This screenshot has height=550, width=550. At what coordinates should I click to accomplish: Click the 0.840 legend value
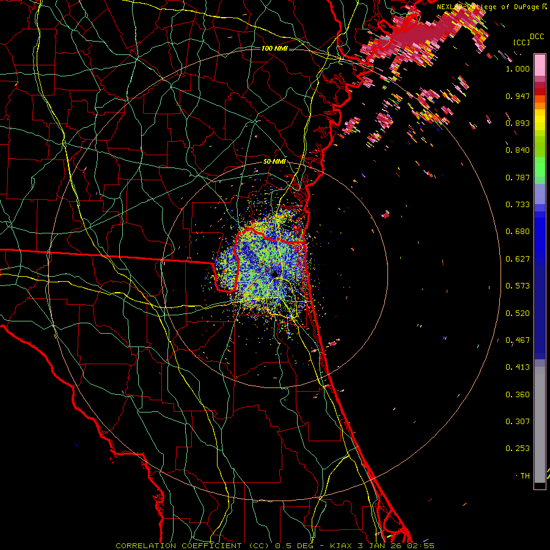518,150
